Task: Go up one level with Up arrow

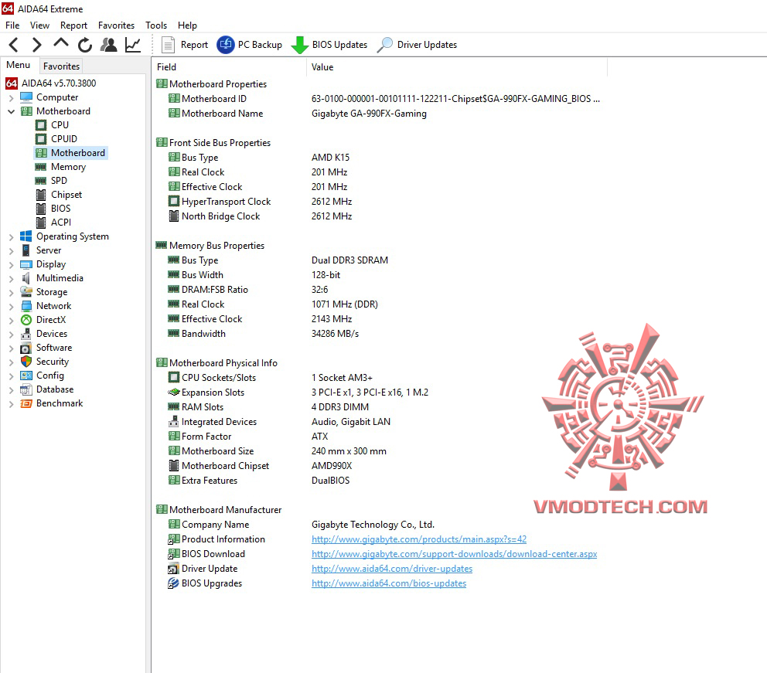Action: pyautogui.click(x=60, y=44)
